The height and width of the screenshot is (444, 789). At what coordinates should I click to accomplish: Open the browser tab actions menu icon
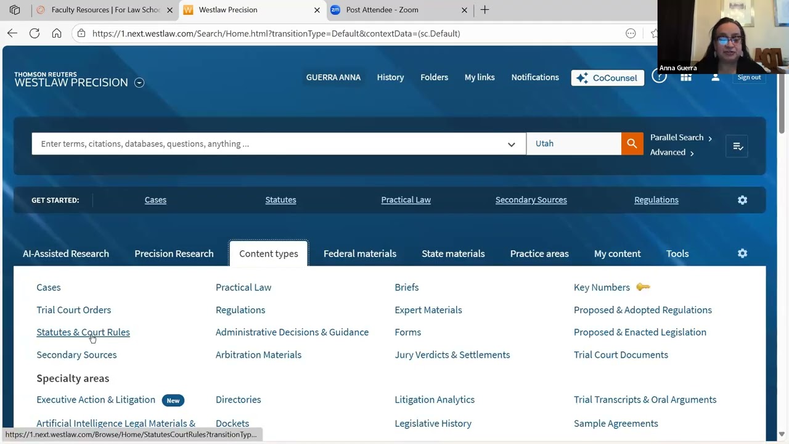click(15, 10)
